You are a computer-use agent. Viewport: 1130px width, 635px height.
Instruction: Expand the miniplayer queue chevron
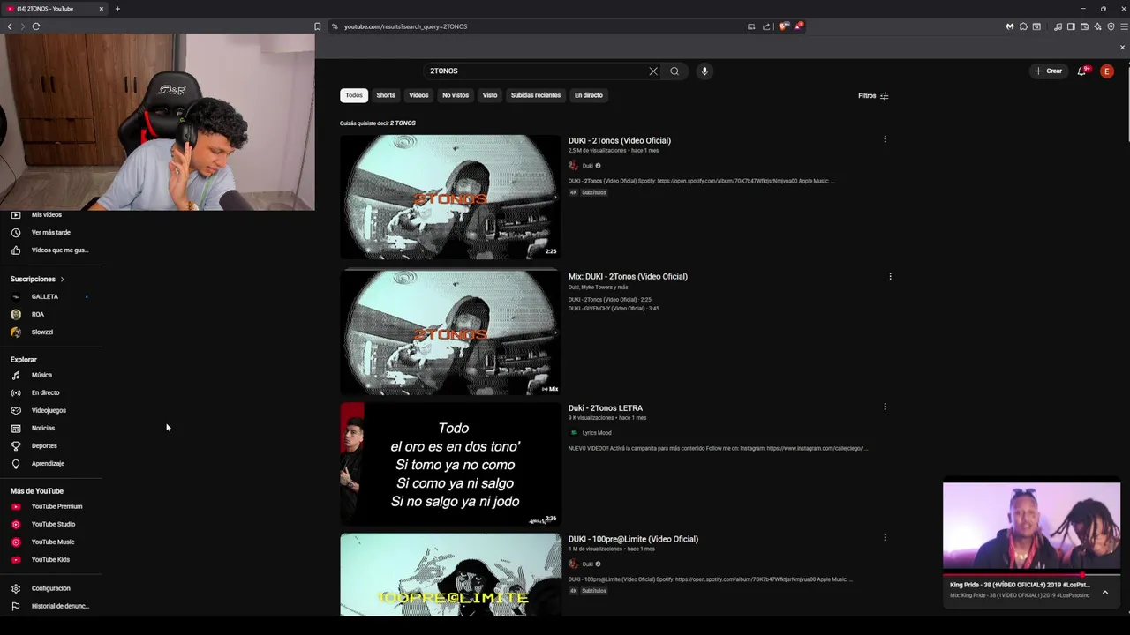[1105, 593]
